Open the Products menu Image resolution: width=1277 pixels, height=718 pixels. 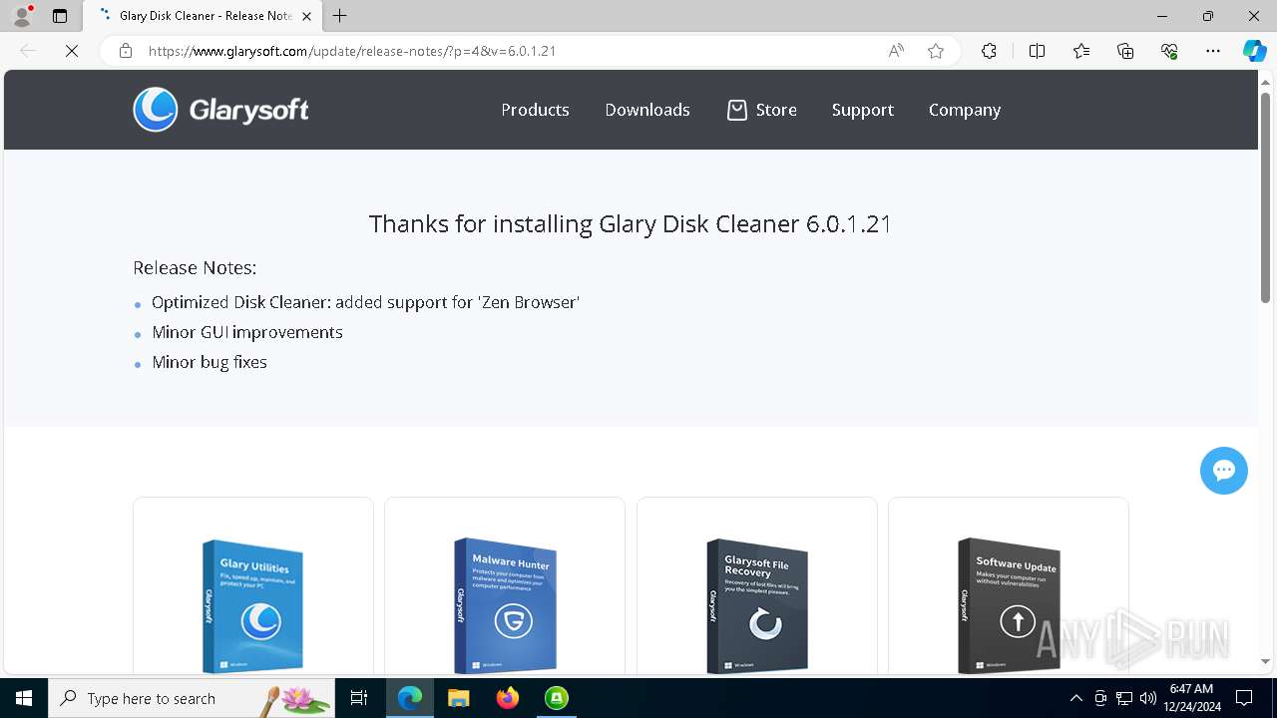tap(535, 110)
